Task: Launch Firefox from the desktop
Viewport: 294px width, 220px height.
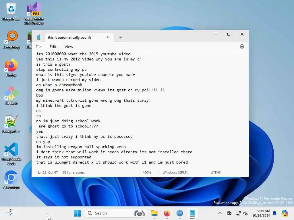Action: click(x=11, y=68)
